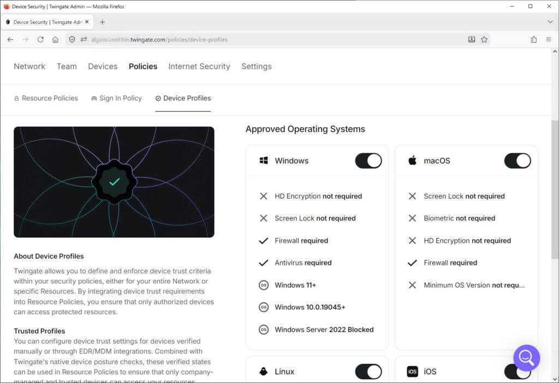559x383 pixels.
Task: Open the purple help search chat bubble
Action: (x=527, y=358)
